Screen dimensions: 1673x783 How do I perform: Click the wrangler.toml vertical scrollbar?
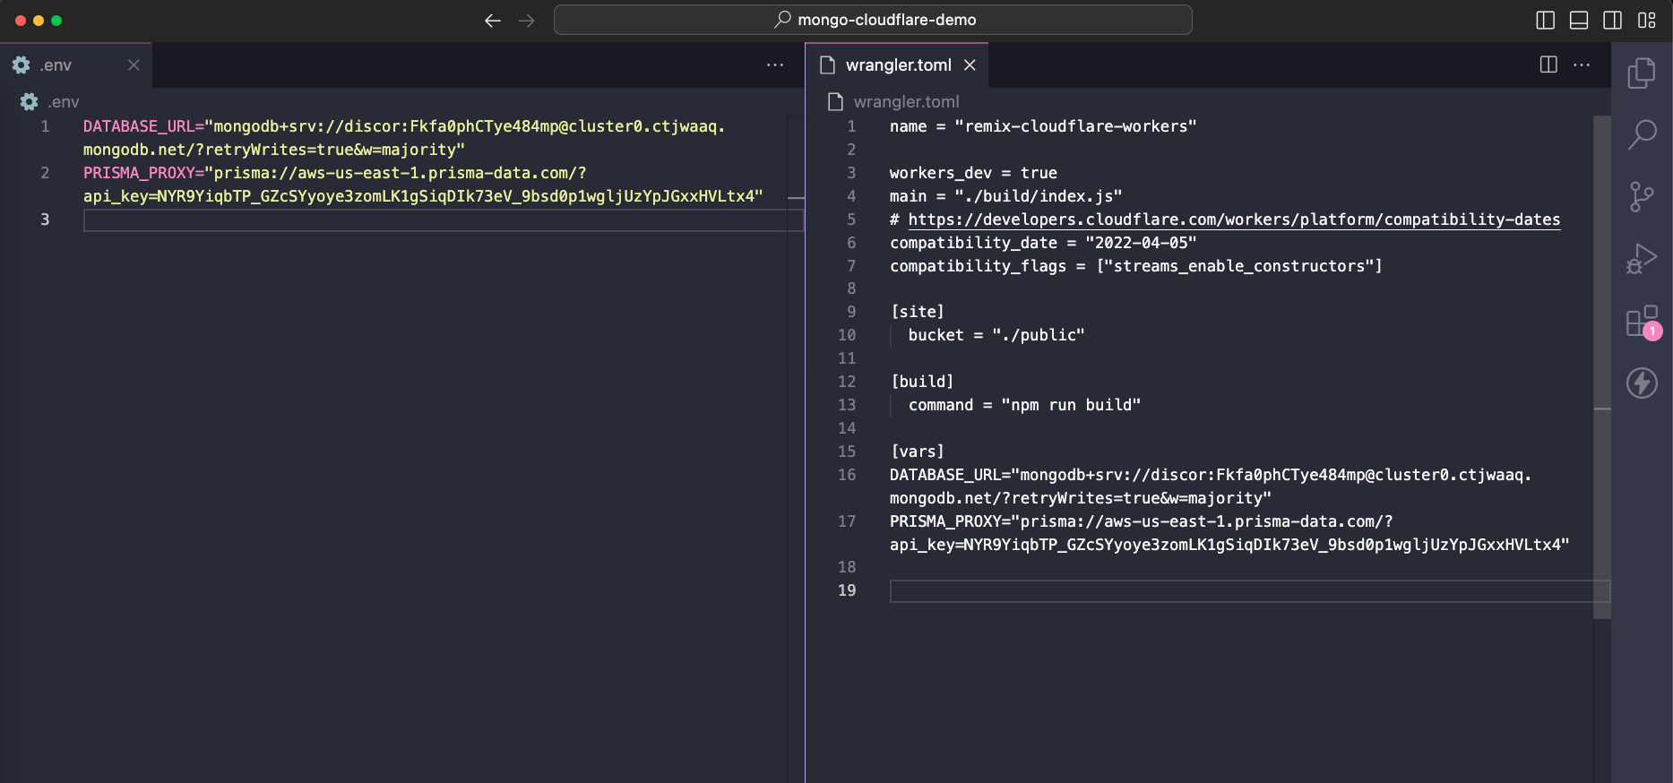coord(1602,367)
